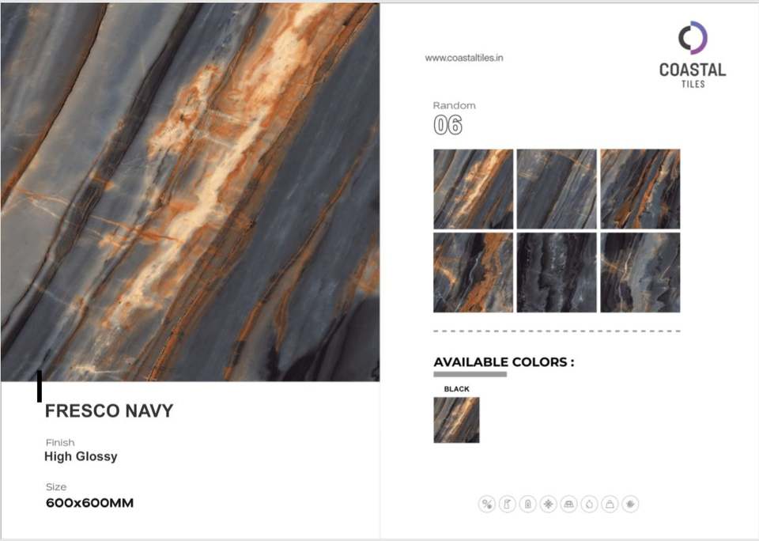Viewport: 759px width, 541px height.
Task: Click the weight load icon
Action: [x=610, y=504]
